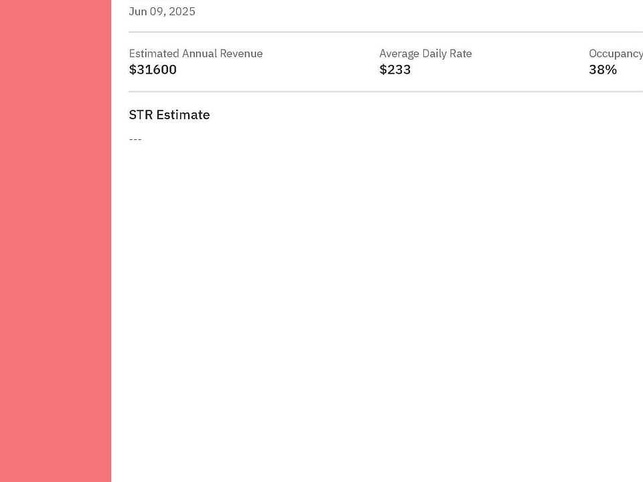
Task: Click the word Average in the rate label
Action: pos(399,54)
